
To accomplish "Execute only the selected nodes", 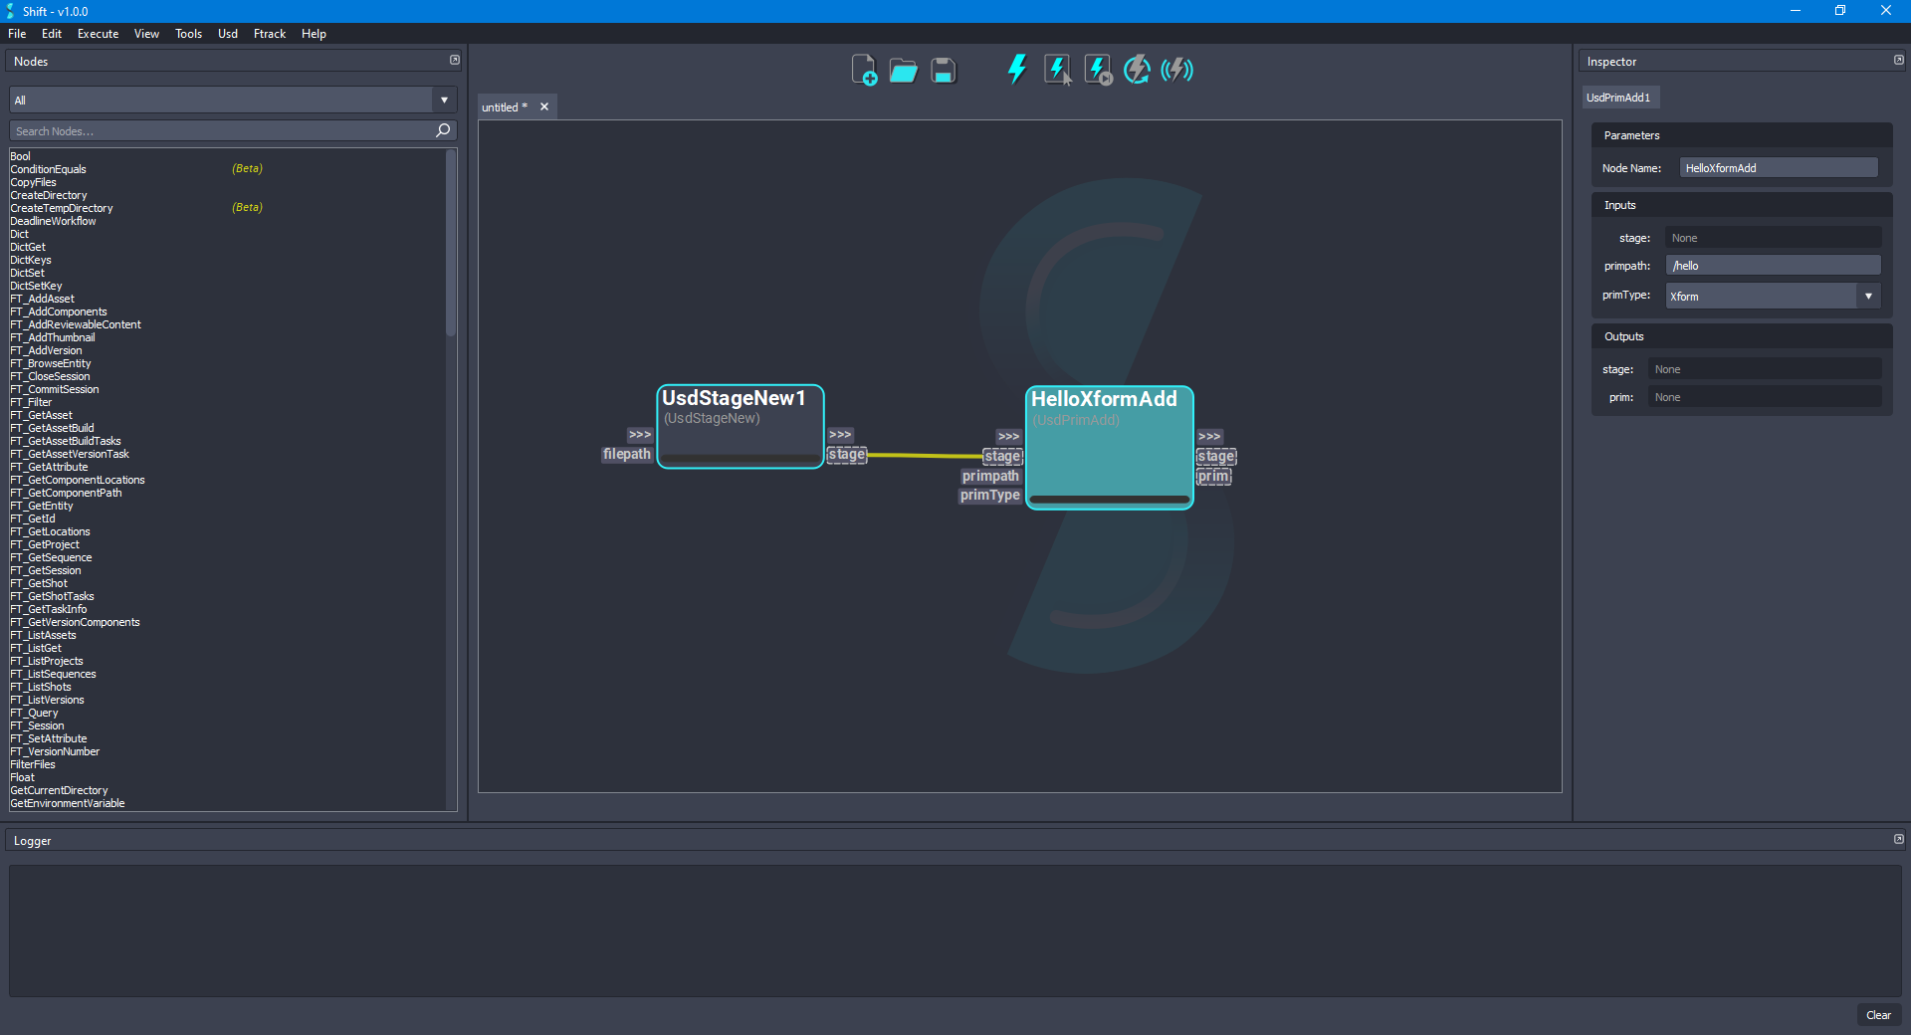I will click(x=1056, y=70).
